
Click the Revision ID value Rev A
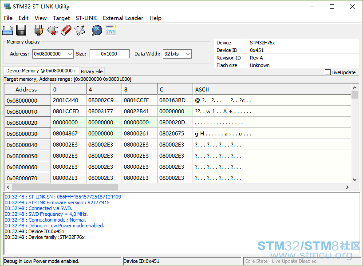click(x=256, y=58)
